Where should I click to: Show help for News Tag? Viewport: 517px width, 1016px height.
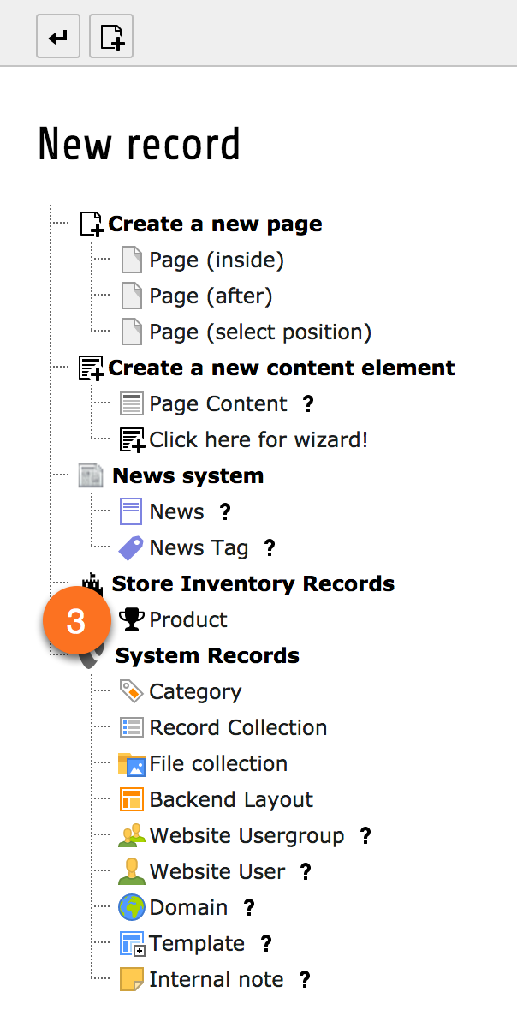tap(270, 548)
